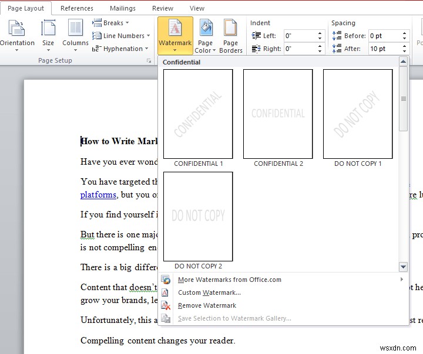
Task: Switch to the View tab
Action: coord(197,8)
